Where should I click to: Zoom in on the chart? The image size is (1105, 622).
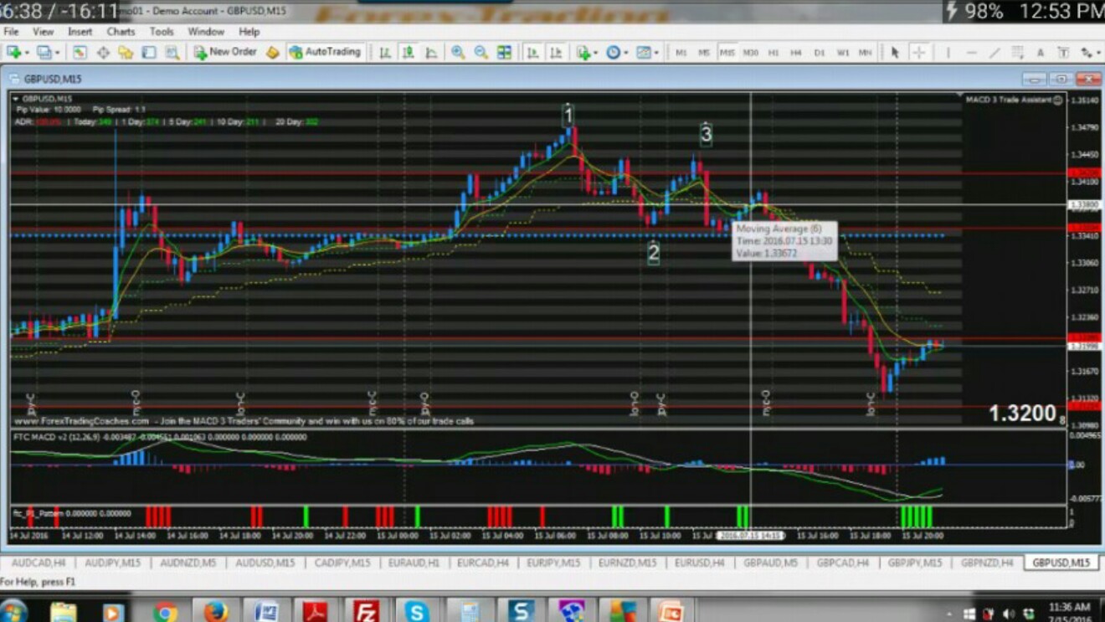[458, 52]
